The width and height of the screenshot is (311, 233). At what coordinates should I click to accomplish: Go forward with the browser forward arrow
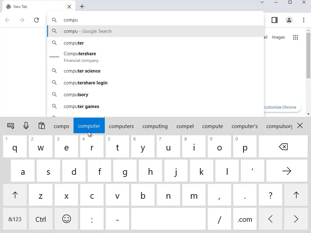(x=22, y=20)
